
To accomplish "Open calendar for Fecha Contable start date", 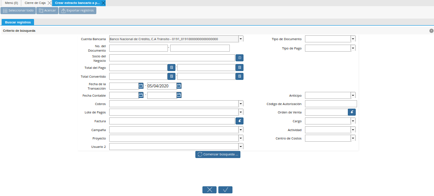I will [x=141, y=95].
